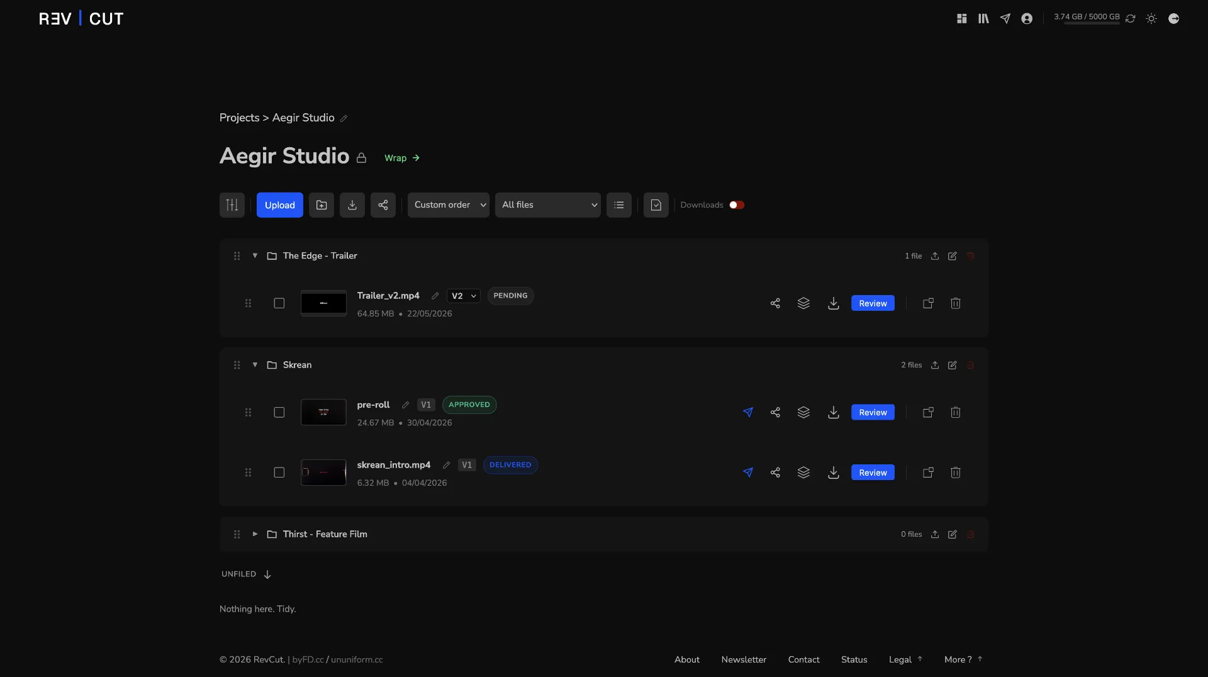Move Trailer_v2.mp4 with move icon
The image size is (1208, 677).
(928, 303)
